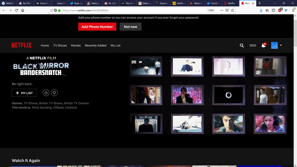Image resolution: width=297 pixels, height=167 pixels.
Task: Add Bandersnatch to My List
Action: tap(24, 93)
